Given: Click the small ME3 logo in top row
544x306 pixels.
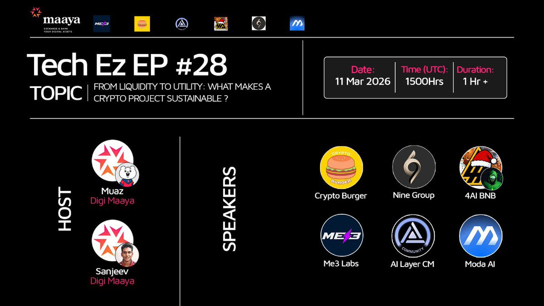Looking at the screenshot, I should pos(102,24).
